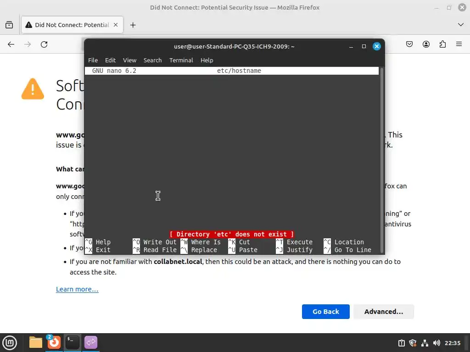
Task: Open the Files folder in taskbar
Action: click(x=36, y=342)
